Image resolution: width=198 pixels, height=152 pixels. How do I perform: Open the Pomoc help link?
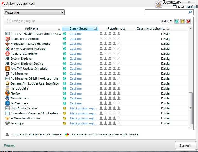click(x=9, y=146)
